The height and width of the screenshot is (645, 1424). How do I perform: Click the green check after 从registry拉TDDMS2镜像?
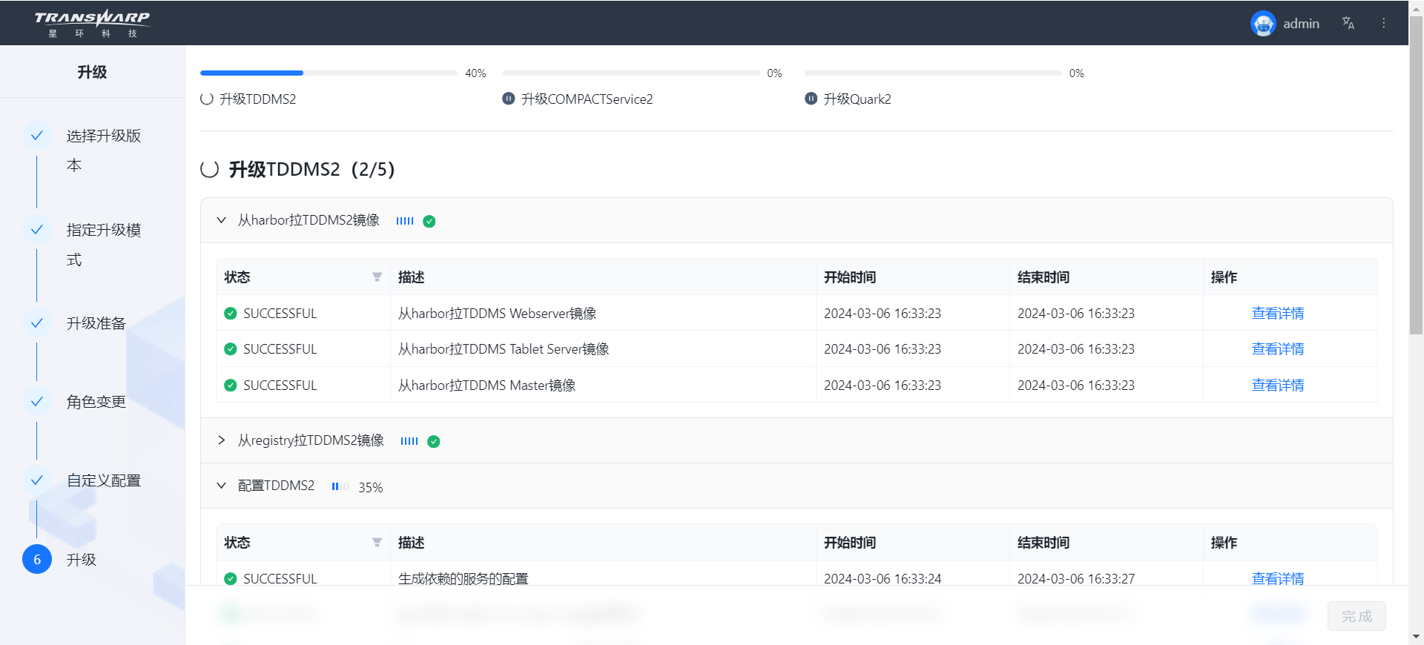[434, 441]
